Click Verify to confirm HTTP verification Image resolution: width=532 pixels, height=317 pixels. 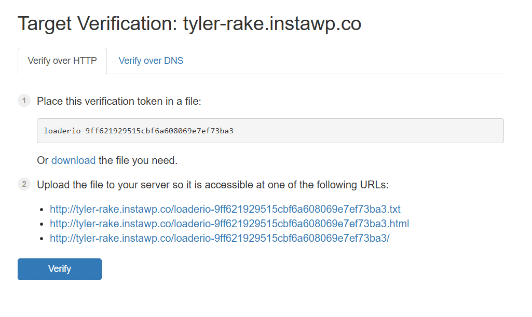(59, 269)
